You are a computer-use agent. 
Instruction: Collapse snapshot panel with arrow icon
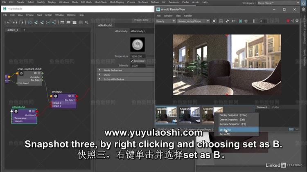(297, 130)
